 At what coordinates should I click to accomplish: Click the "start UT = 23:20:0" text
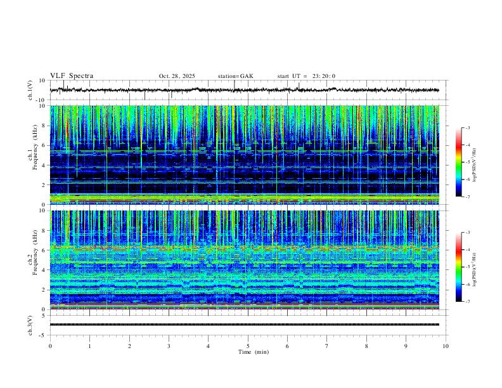[x=306, y=76]
